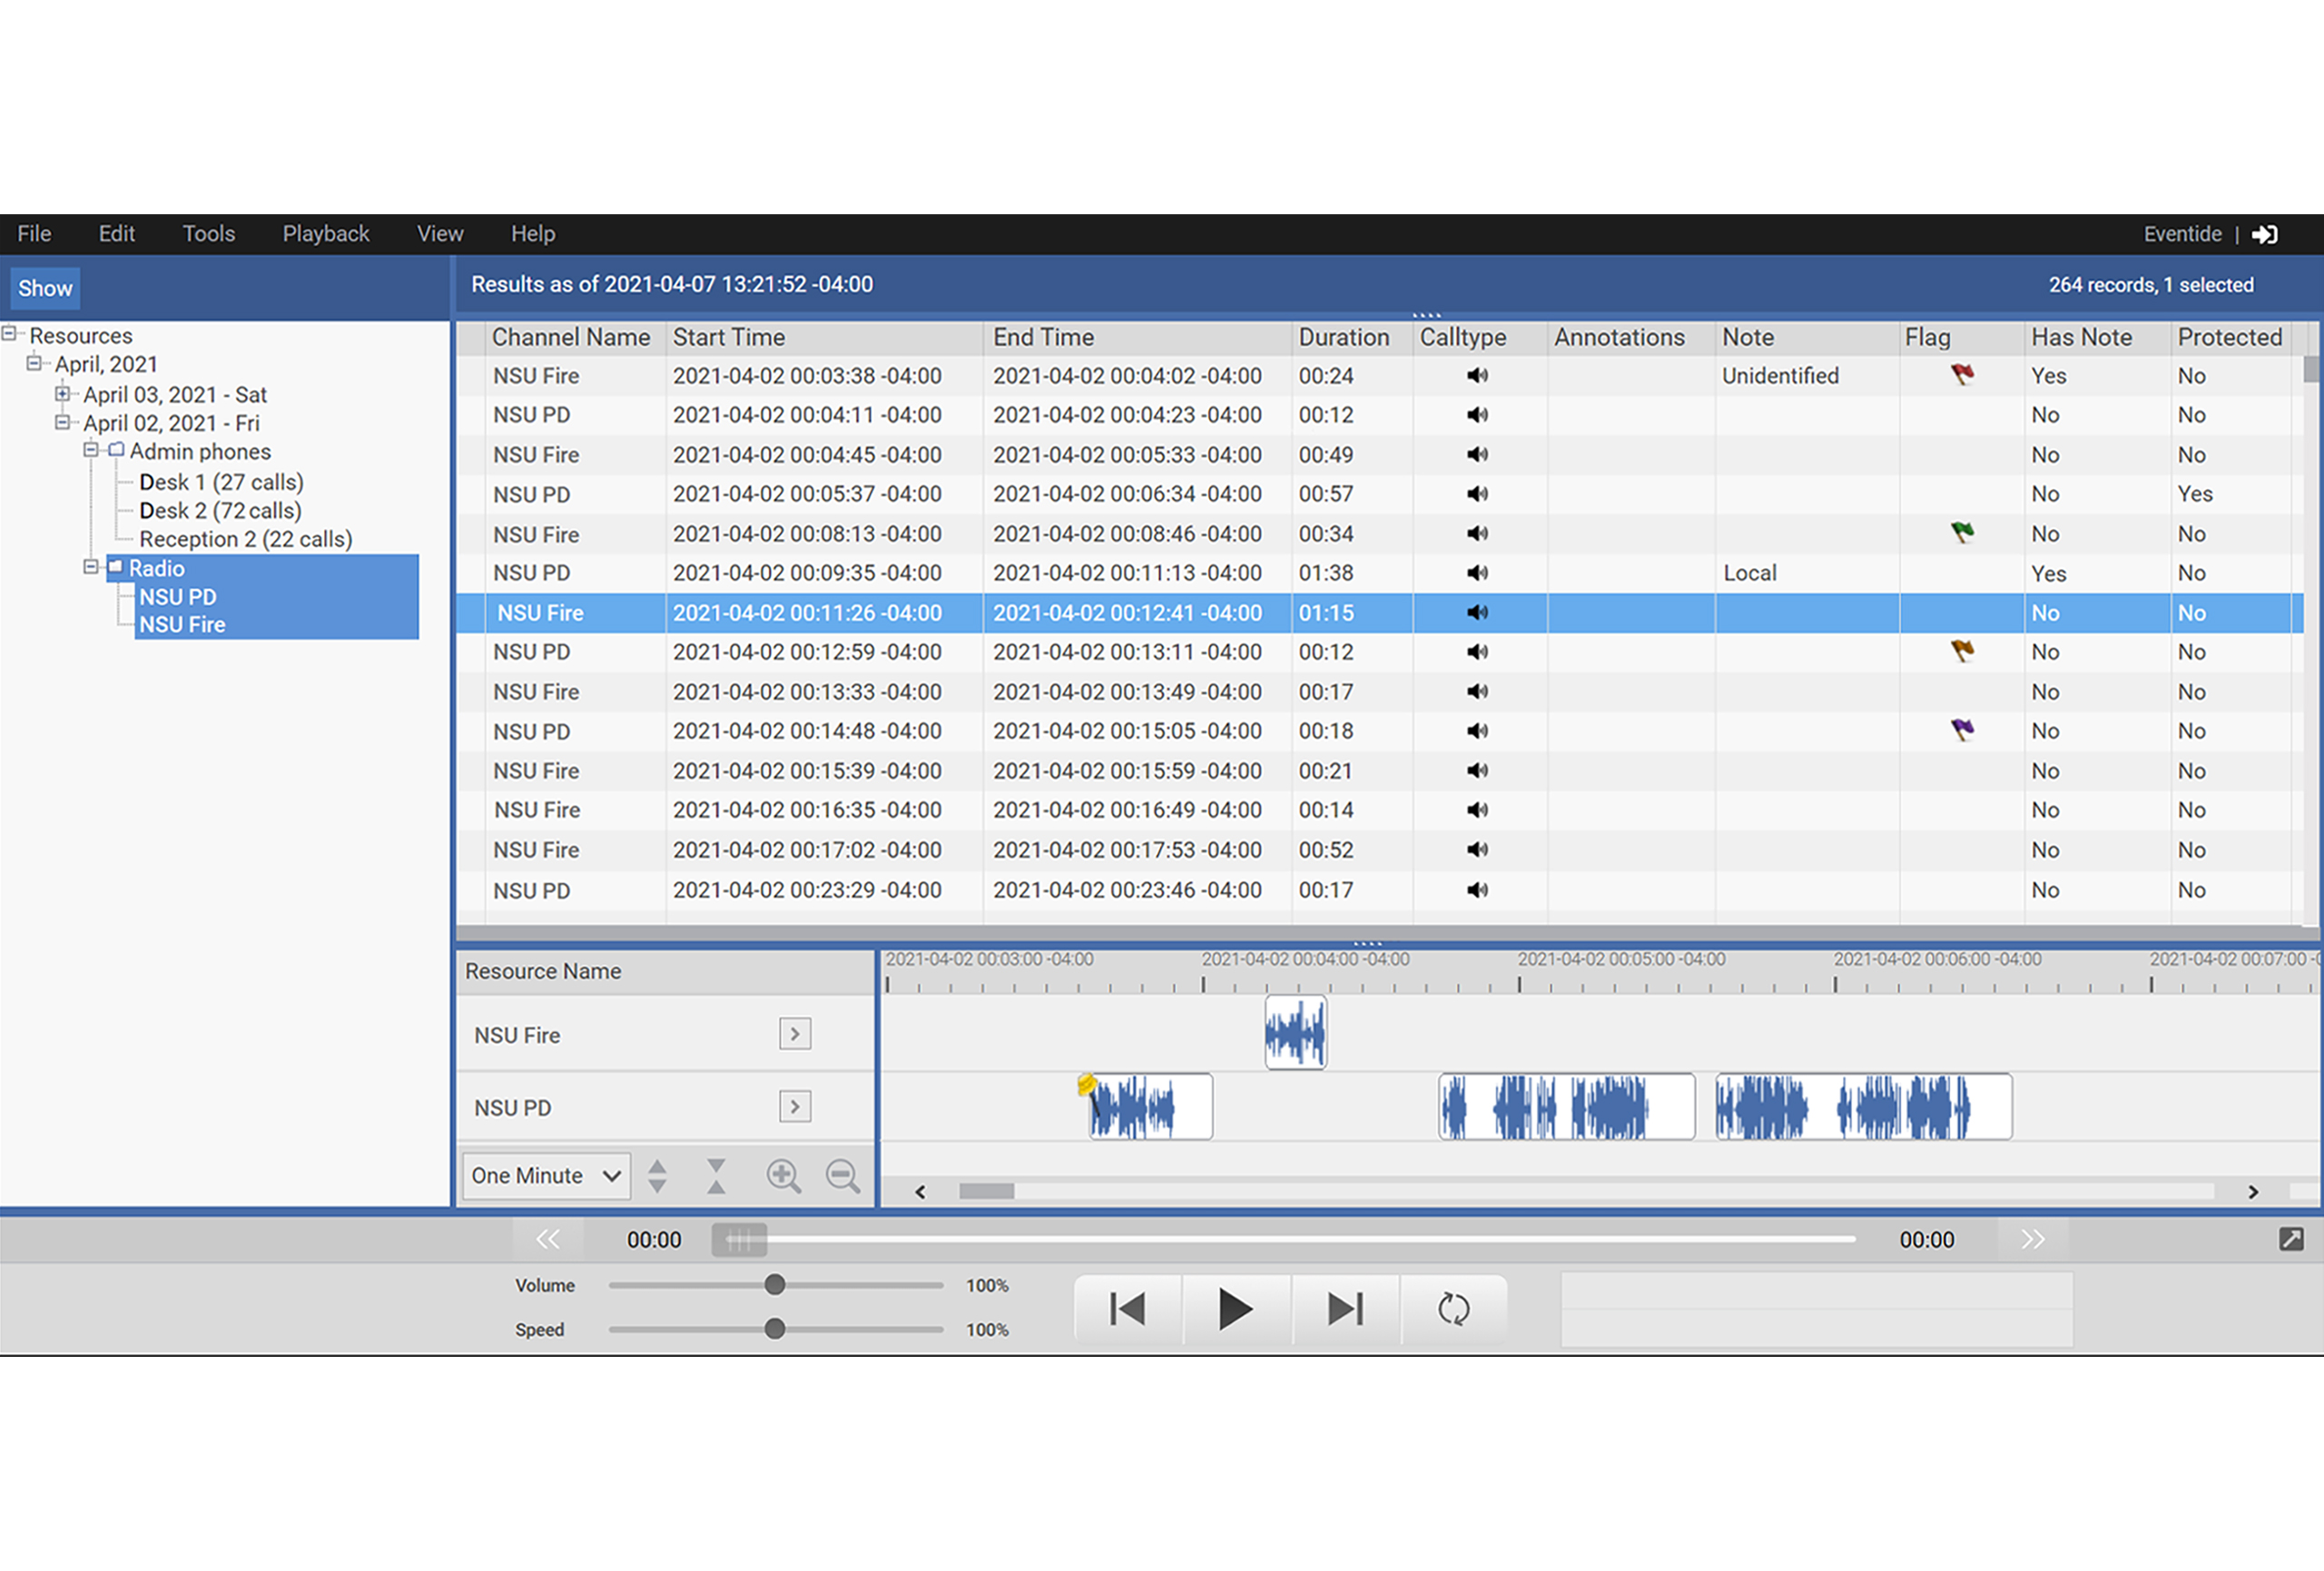Click the collapse rows hourglass arrows icon
Image resolution: width=2324 pixels, height=1571 pixels.
pyautogui.click(x=716, y=1175)
